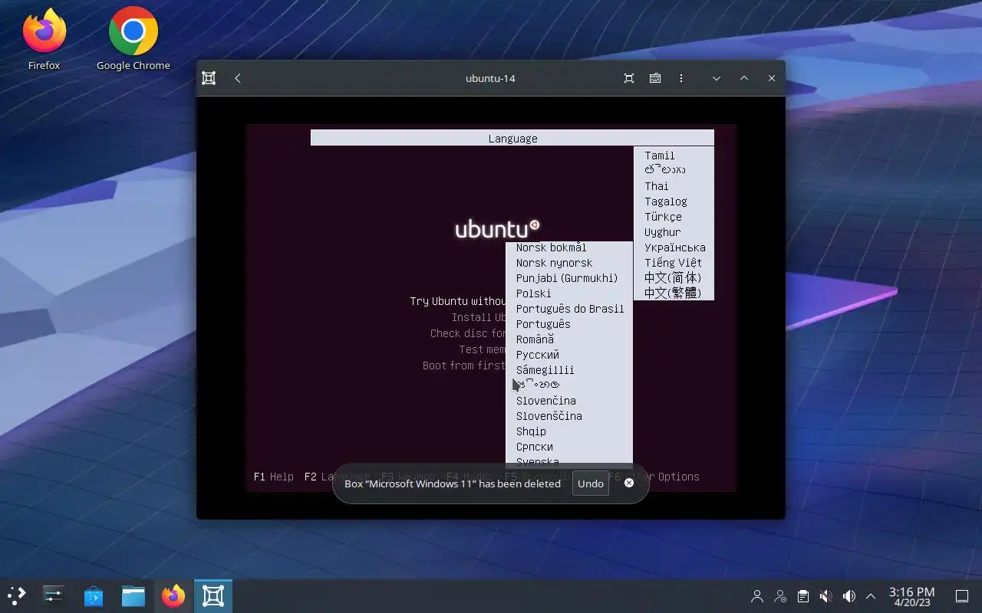Viewport: 982px width, 613px height.
Task: Click the user with minus tray icon
Action: point(780,596)
